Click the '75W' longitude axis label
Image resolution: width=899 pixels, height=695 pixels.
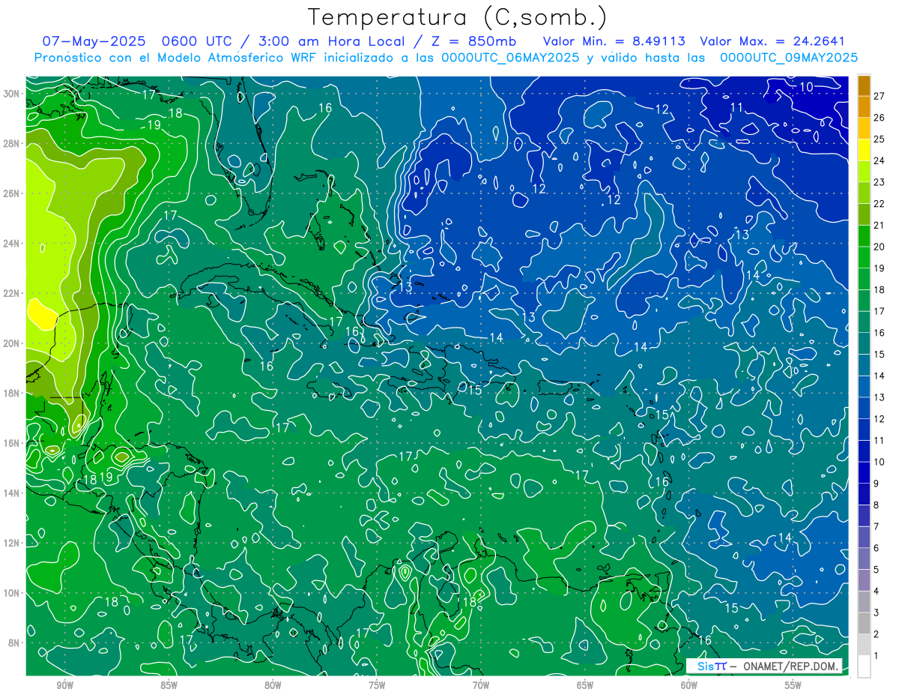pyautogui.click(x=377, y=685)
